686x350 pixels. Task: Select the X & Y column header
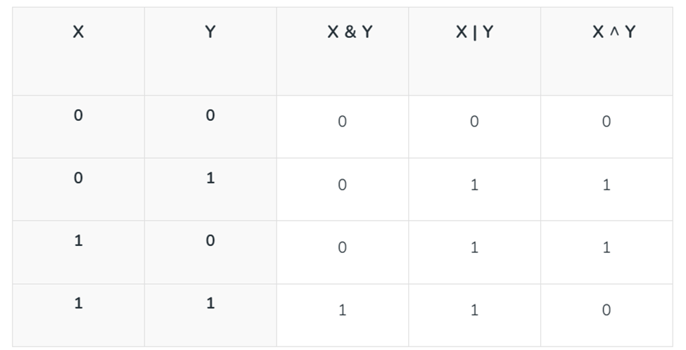350,32
